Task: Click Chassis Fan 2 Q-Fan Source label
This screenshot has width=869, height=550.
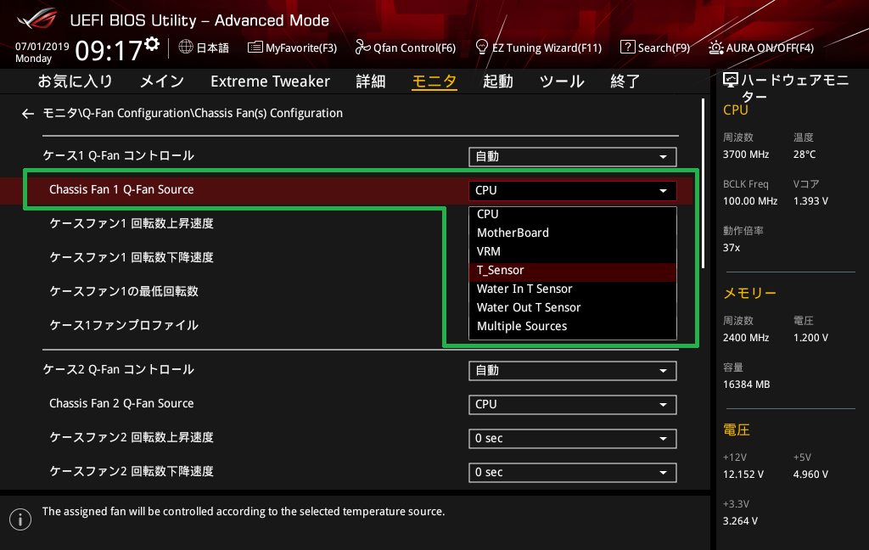Action: (x=121, y=404)
